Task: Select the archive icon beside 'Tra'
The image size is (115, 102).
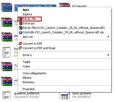Action: coord(7,67)
